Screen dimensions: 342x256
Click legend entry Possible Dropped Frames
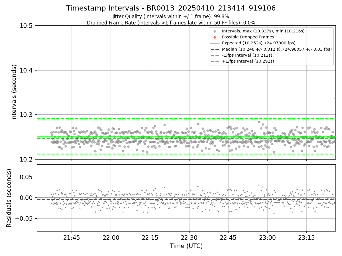click(248, 37)
